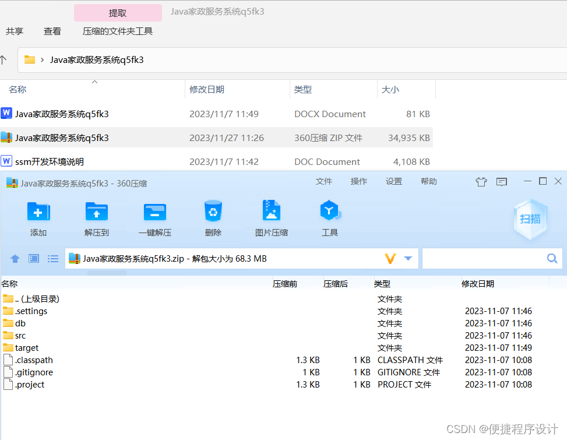Click the target folder icon
Image resolution: width=567 pixels, height=440 pixels.
pyautogui.click(x=8, y=348)
